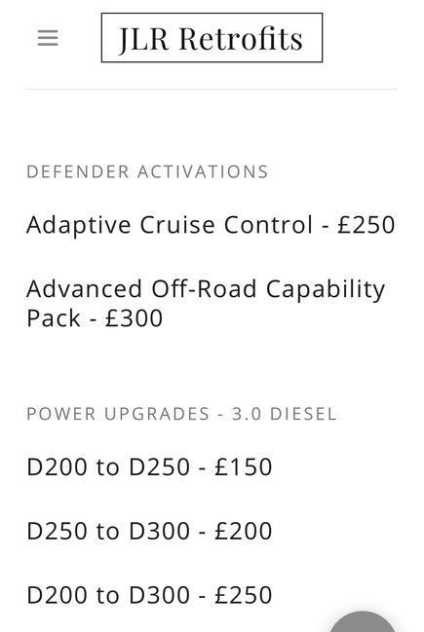The image size is (424, 632).
Task: Pick the D250 to D300 upgrade
Action: click(149, 531)
